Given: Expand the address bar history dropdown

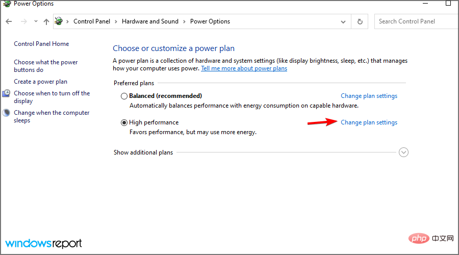Looking at the screenshot, I should pyautogui.click(x=343, y=21).
